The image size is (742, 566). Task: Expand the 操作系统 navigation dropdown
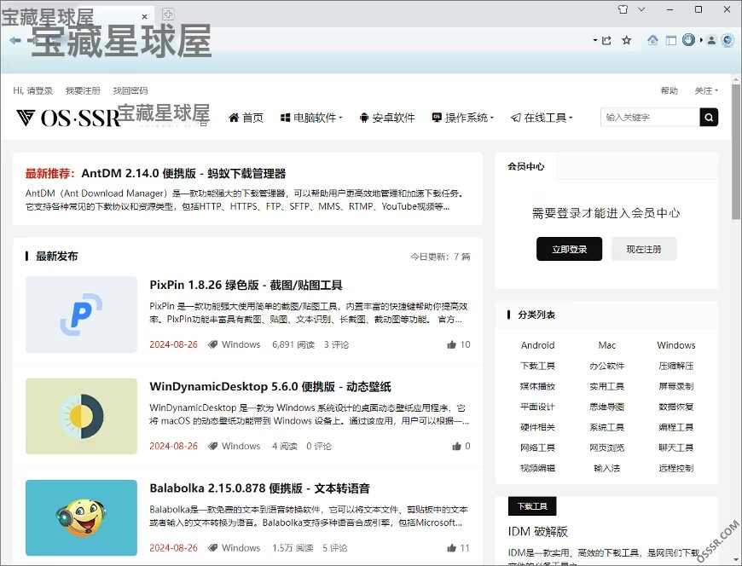(x=463, y=118)
